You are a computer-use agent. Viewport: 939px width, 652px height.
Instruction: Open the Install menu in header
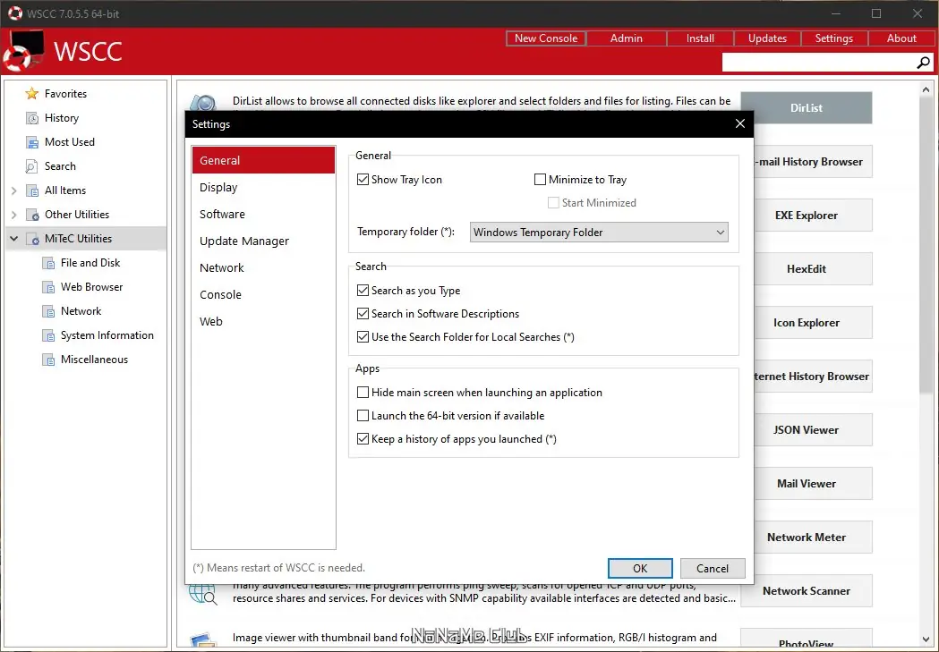point(700,38)
